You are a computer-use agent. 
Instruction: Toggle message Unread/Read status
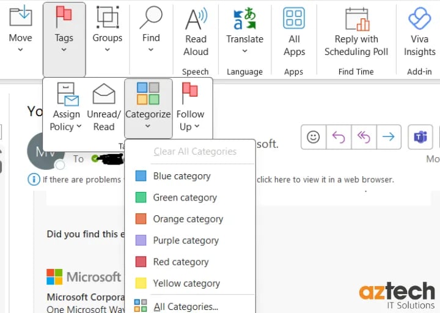[104, 107]
